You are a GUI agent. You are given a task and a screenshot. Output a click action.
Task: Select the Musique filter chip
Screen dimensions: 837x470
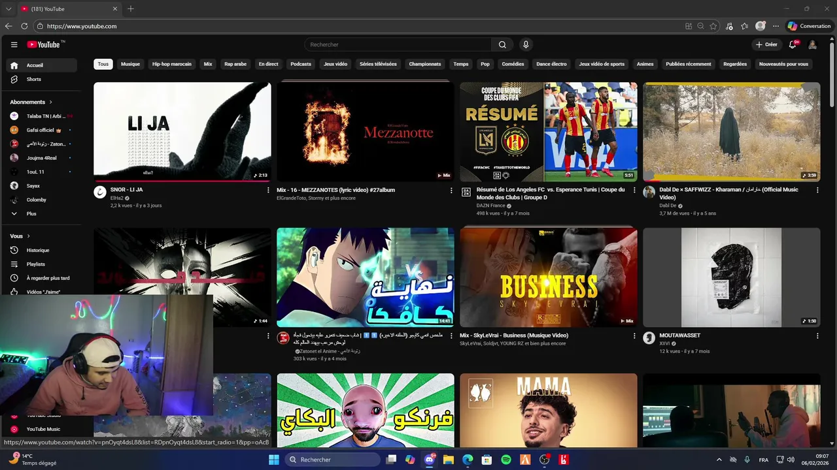click(130, 64)
